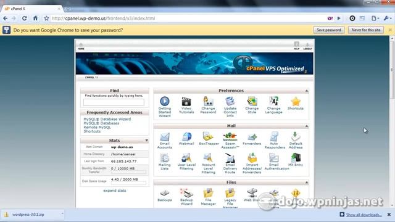The height and width of the screenshot is (222, 395).
Task: Open a new Chrome tab
Action: (67, 9)
